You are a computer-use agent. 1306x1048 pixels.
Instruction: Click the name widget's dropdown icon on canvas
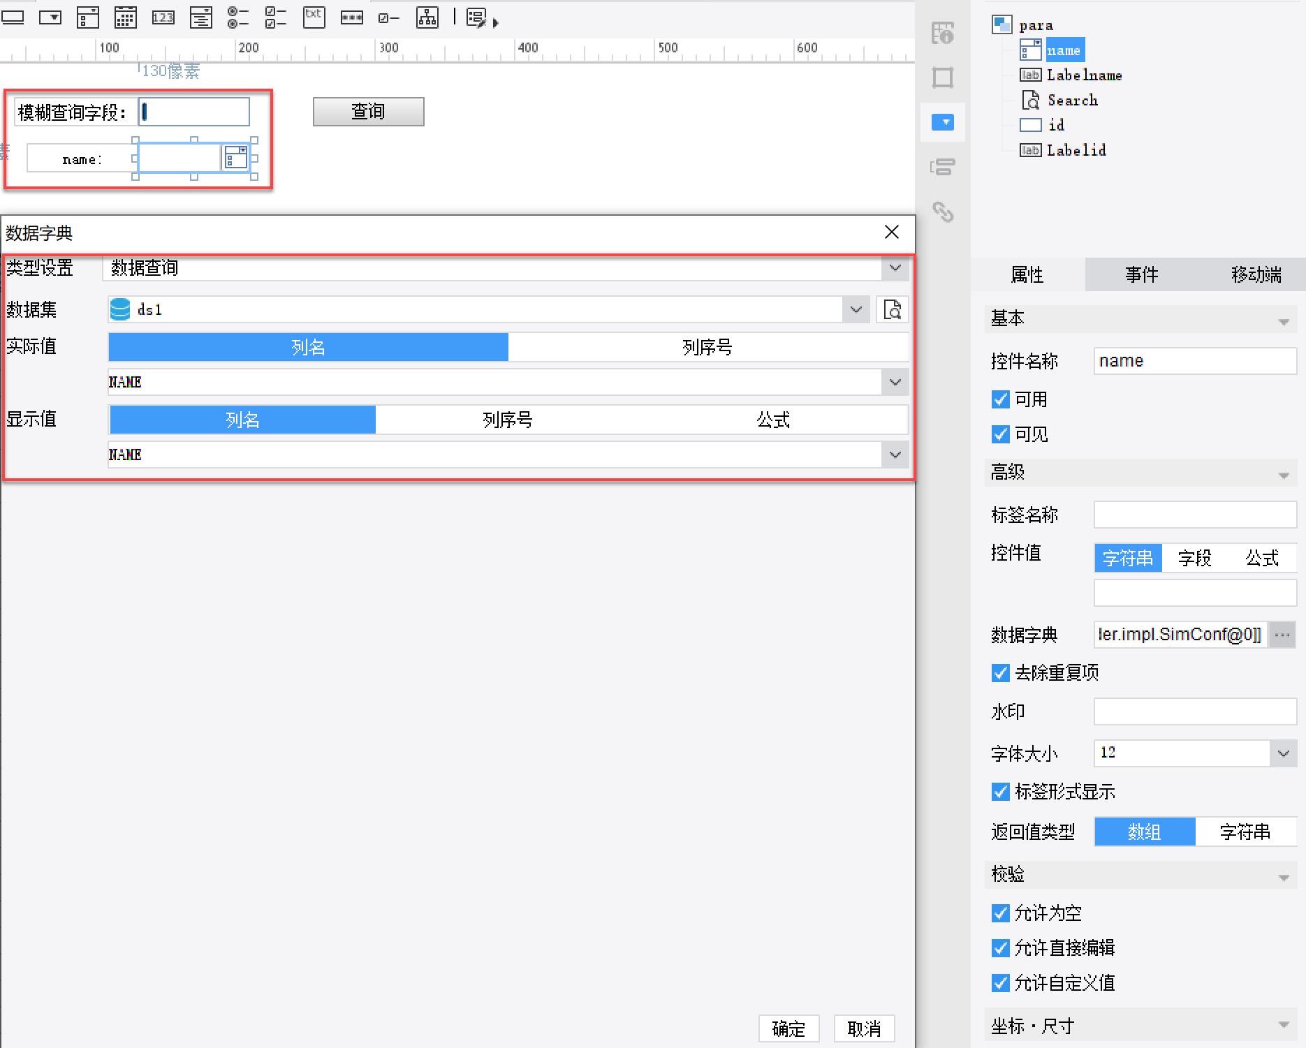236,158
